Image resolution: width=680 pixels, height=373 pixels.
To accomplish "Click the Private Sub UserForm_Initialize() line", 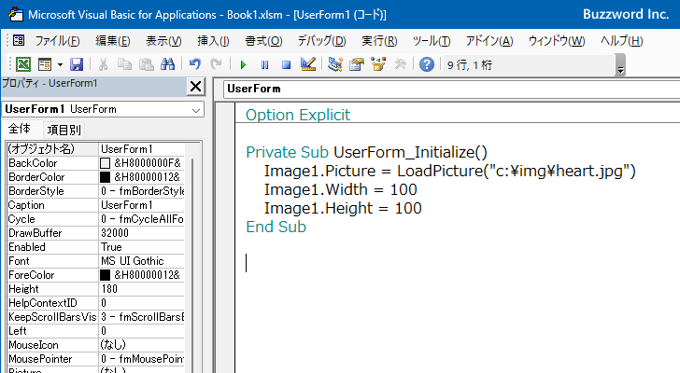I will (x=366, y=152).
